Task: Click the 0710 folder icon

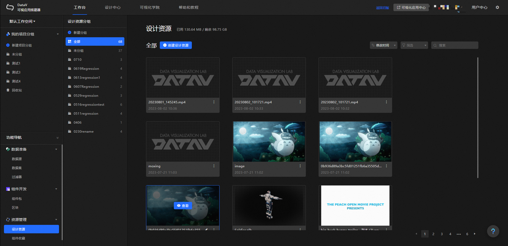Action: (x=70, y=59)
